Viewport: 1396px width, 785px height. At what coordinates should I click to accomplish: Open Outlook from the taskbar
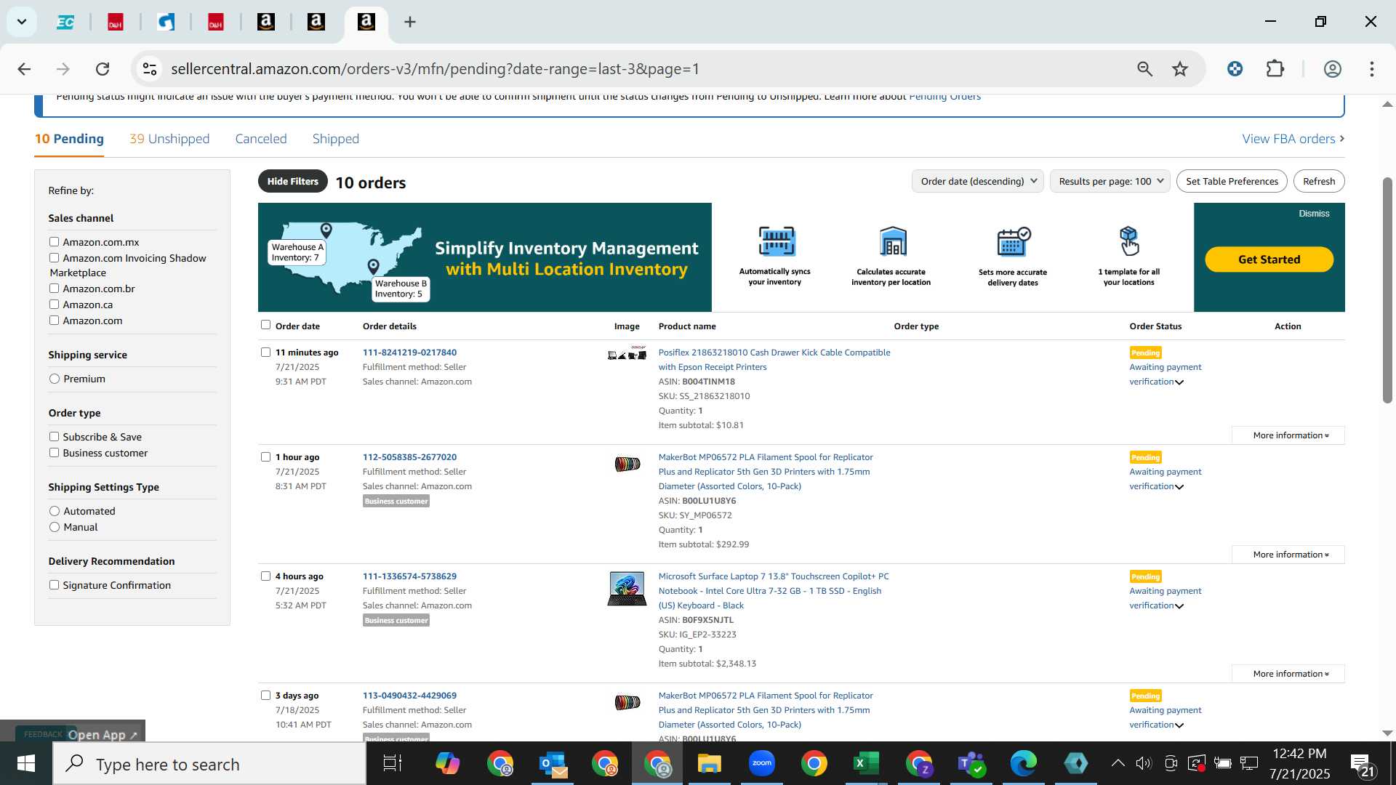pyautogui.click(x=553, y=764)
